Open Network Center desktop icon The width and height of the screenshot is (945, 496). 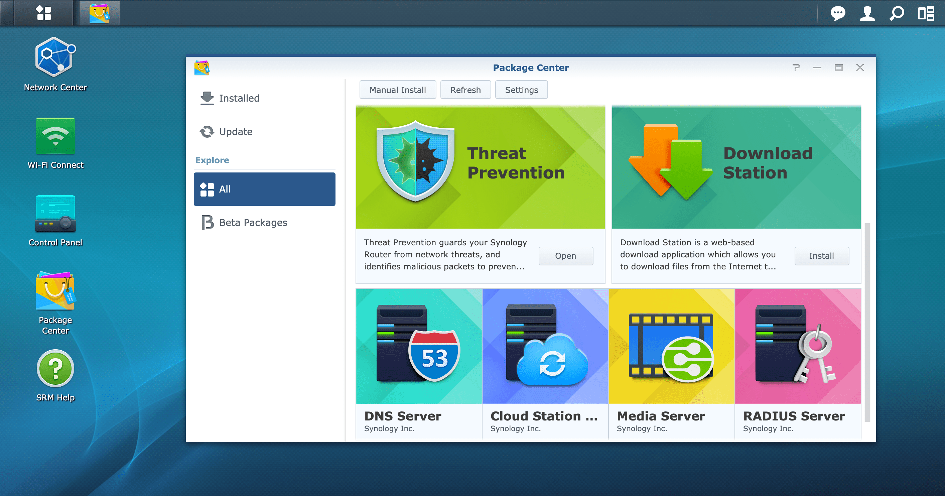point(55,64)
